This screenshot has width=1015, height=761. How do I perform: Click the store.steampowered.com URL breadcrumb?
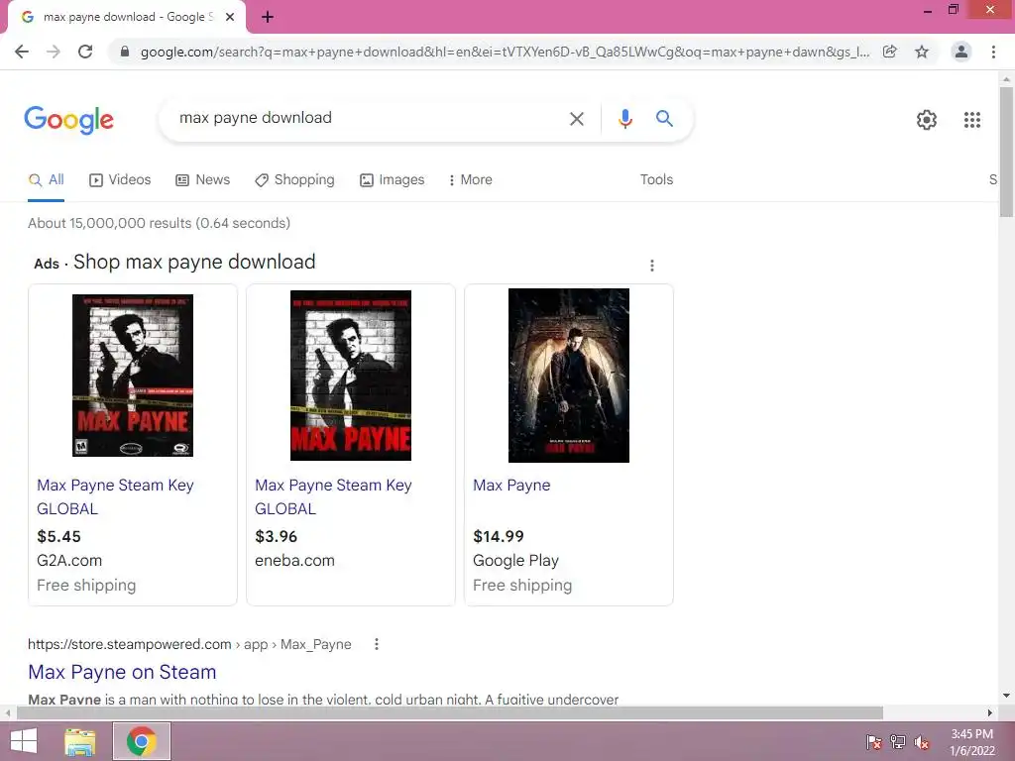tap(189, 644)
